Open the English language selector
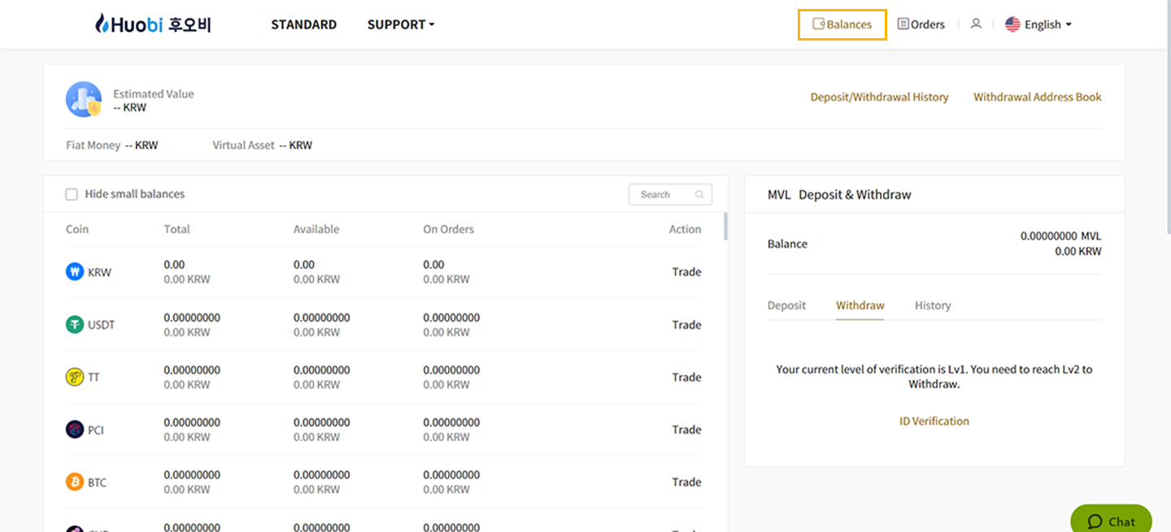Screen dimensions: 1171x532 pyautogui.click(x=1038, y=24)
